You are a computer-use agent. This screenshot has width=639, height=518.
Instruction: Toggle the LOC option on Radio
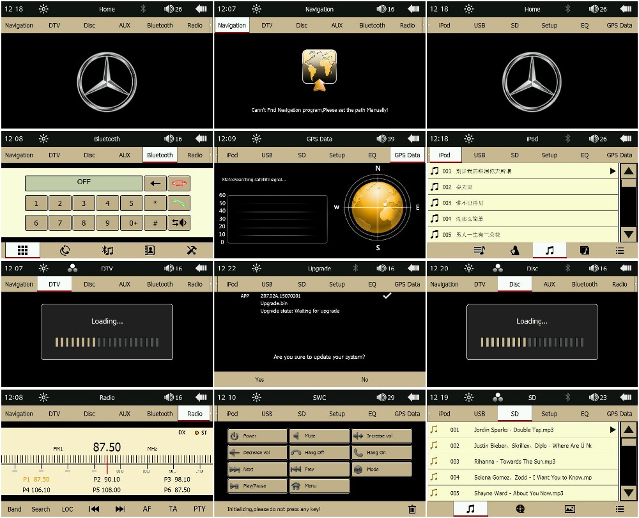pos(67,509)
